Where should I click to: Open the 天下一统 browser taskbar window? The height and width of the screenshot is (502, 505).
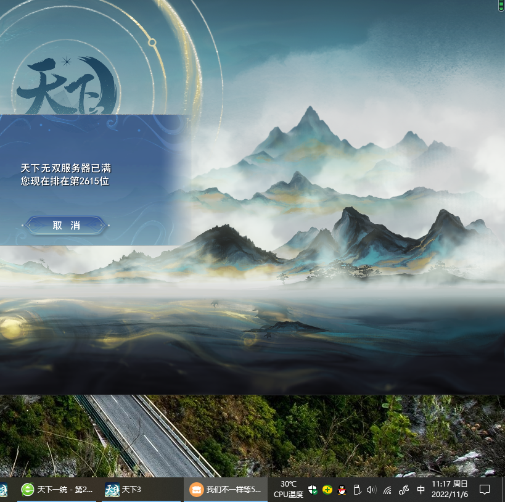57,490
